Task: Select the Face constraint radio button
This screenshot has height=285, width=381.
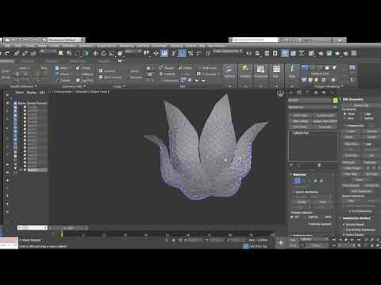Action: (x=344, y=118)
